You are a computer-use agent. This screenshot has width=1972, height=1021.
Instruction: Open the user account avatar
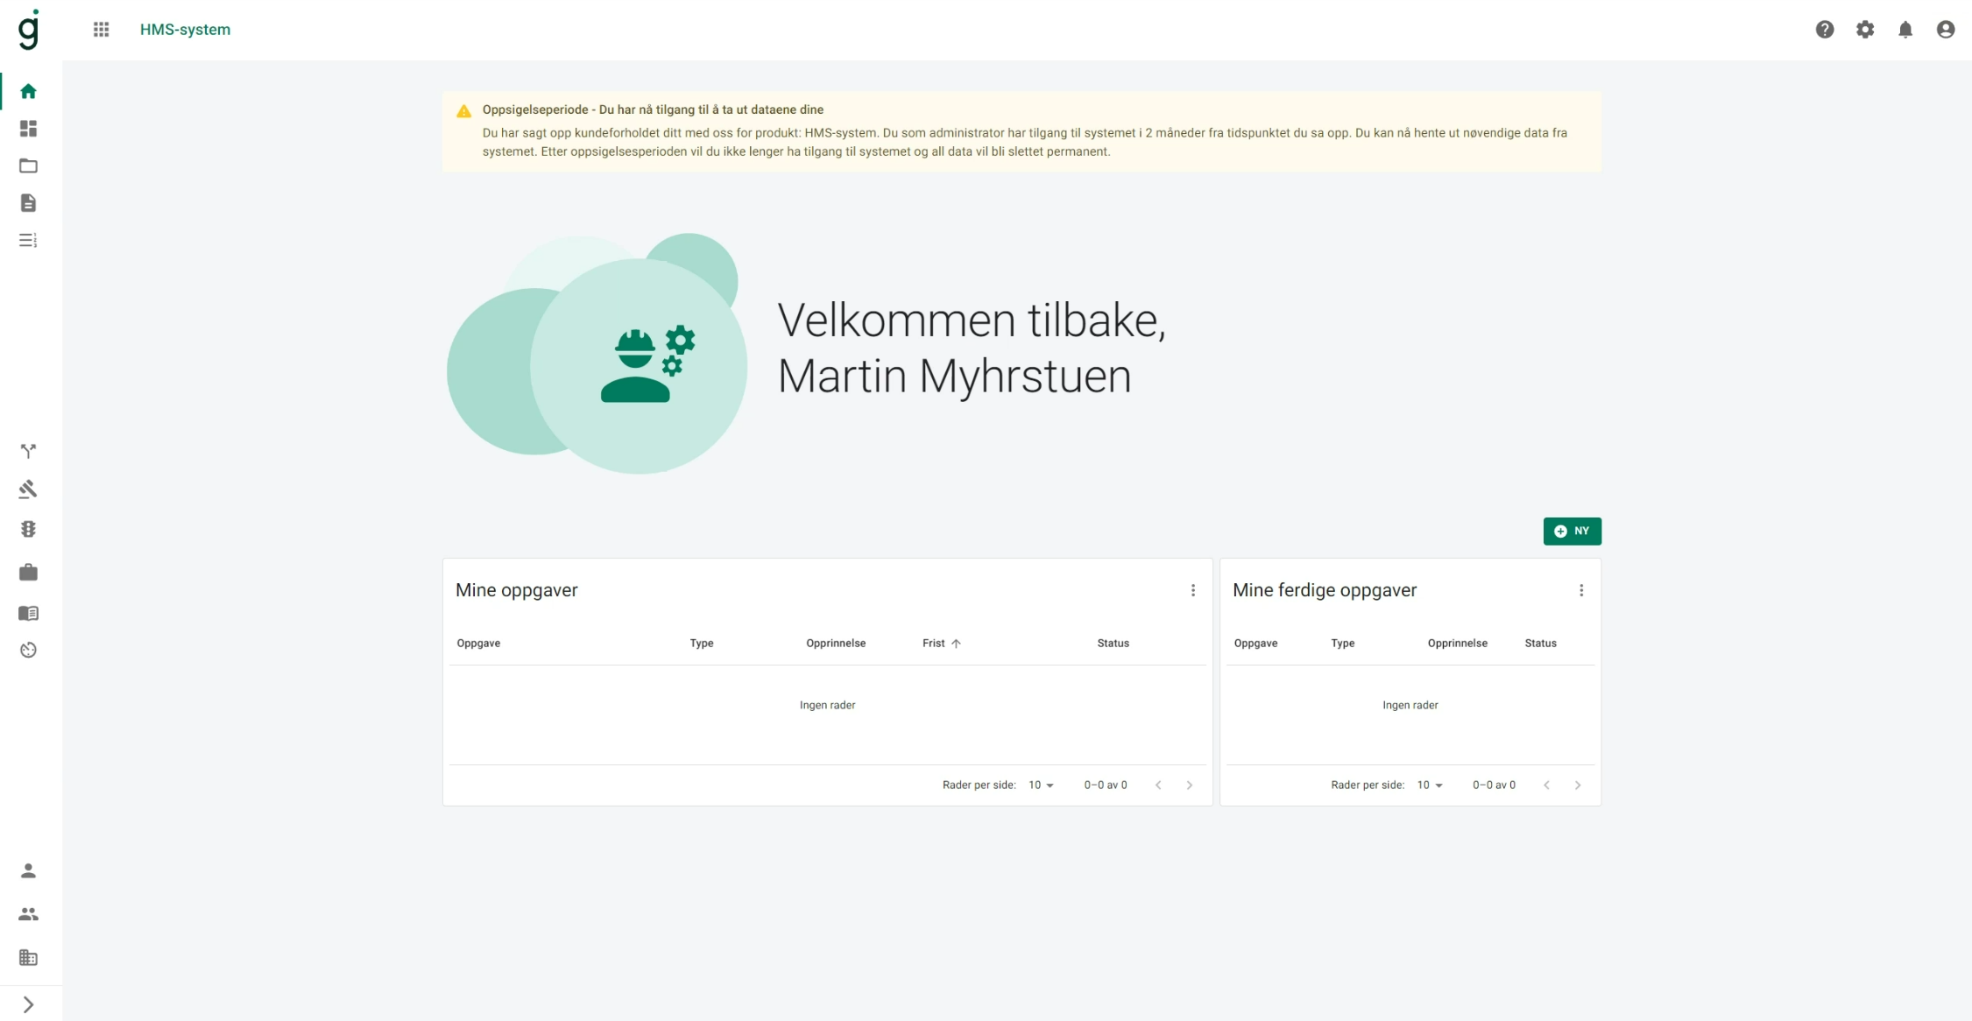coord(1946,30)
